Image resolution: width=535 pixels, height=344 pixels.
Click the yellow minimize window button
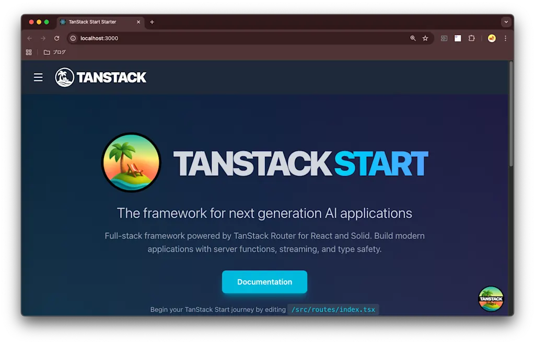(x=39, y=22)
